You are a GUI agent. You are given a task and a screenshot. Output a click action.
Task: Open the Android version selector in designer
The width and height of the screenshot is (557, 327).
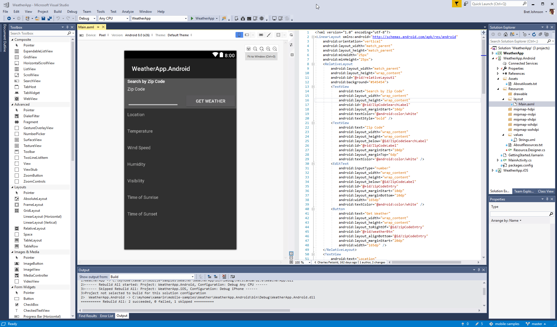[139, 35]
